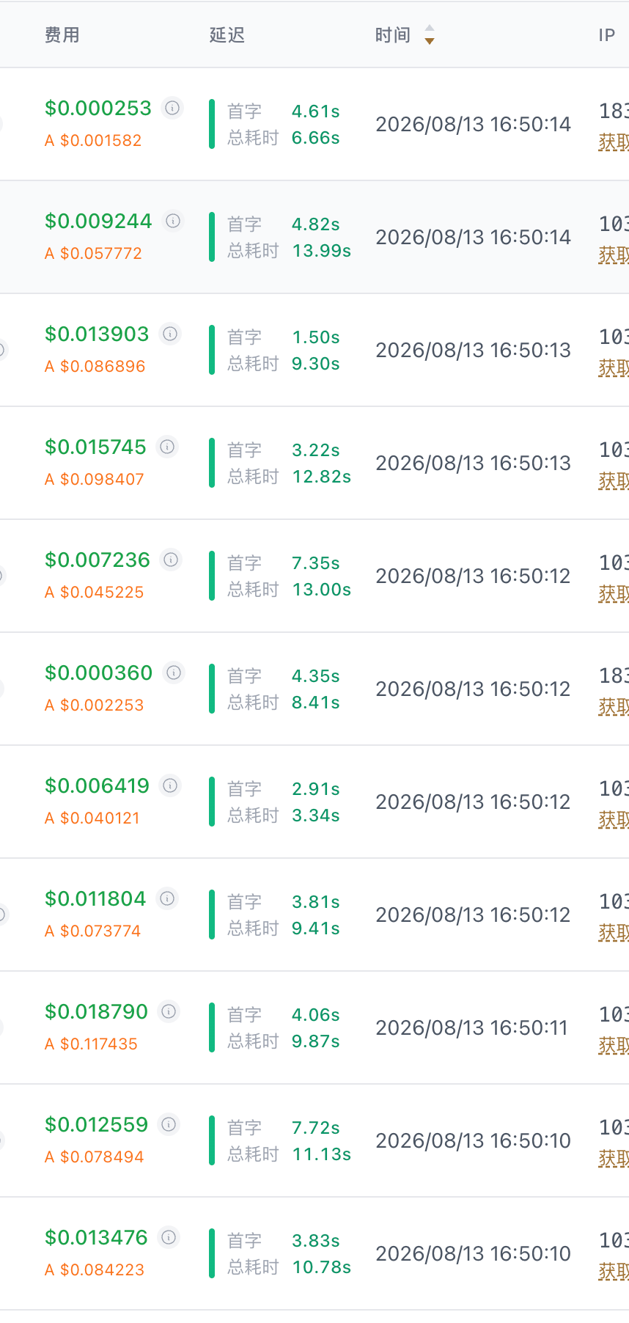Open info icon next to $0.013903
The height and width of the screenshot is (1323, 629).
(170, 334)
